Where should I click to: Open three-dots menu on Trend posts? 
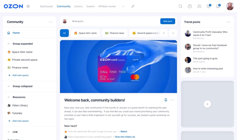[228, 22]
